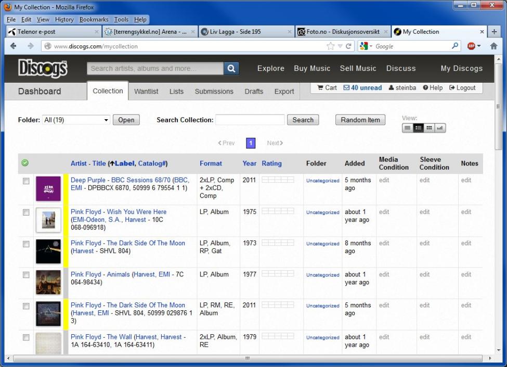Screen dimensions: 507x367
Task: Close the My Collection tab
Action: tap(482, 32)
